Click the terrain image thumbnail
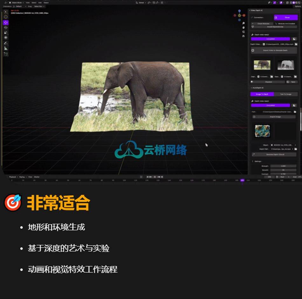This screenshot has width=302, height=299. click(x=262, y=131)
